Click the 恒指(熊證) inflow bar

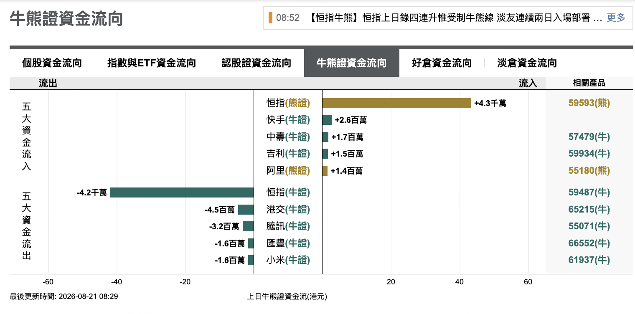point(396,103)
